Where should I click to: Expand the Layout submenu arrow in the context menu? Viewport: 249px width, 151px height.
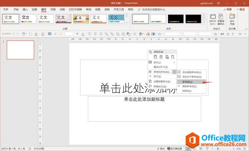click(174, 62)
